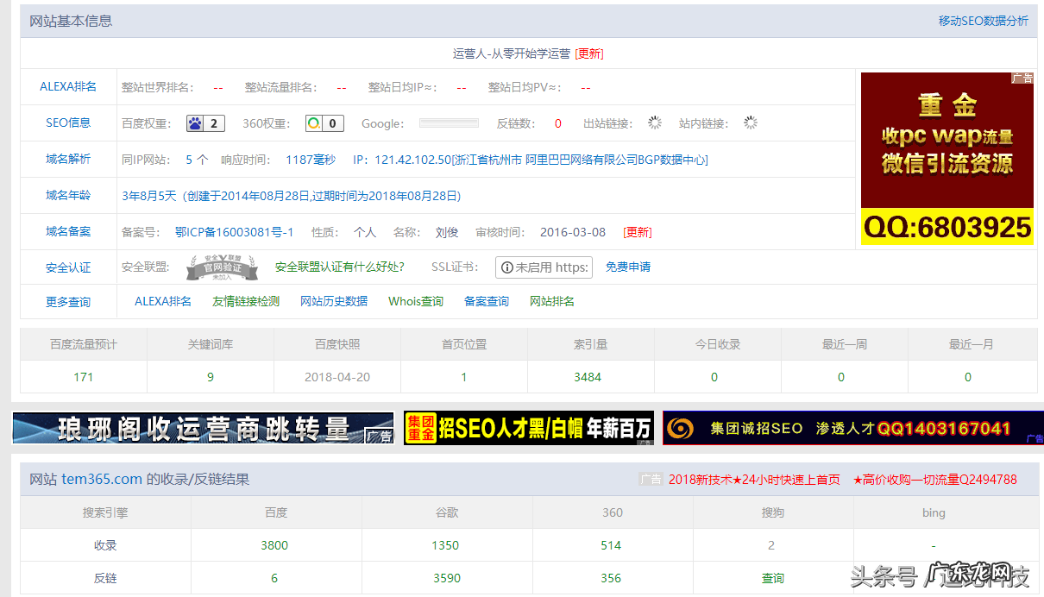The width and height of the screenshot is (1044, 597).
Task: Click the Baidu inclusion count 3800
Action: 276,545
